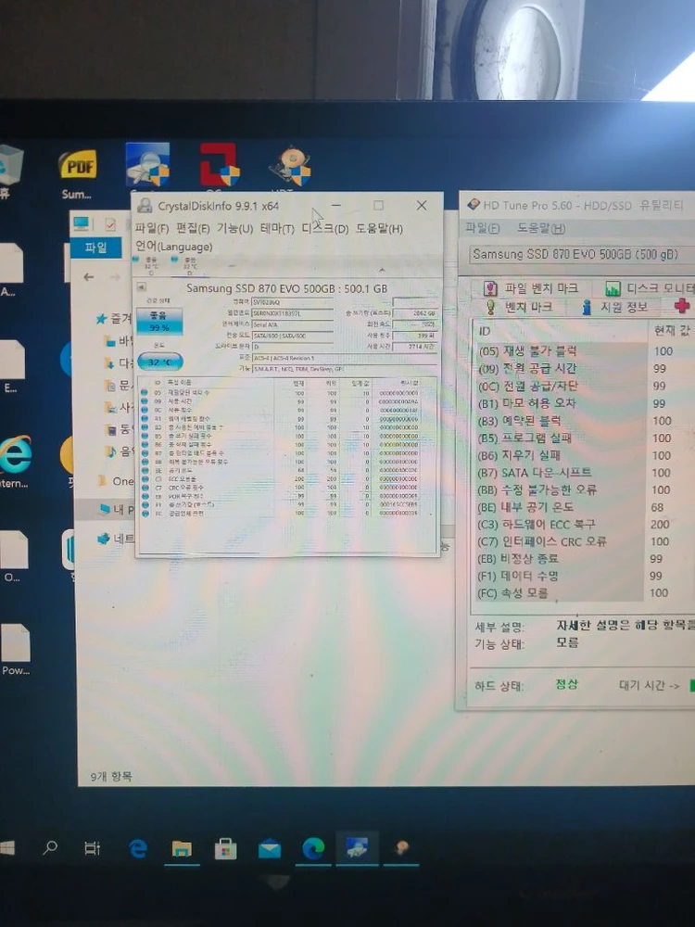Switch to the 파일 벤치 마크 tab
The image size is (695, 927).
pyautogui.click(x=531, y=288)
